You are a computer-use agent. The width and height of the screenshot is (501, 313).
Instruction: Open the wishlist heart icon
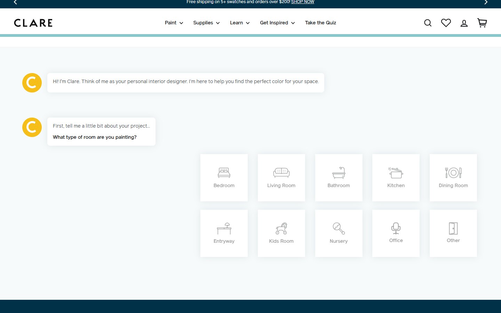coord(446,23)
